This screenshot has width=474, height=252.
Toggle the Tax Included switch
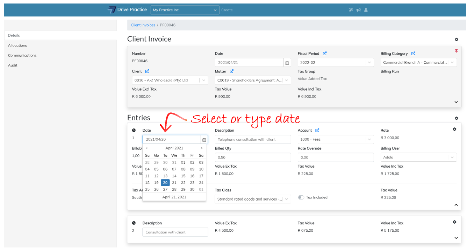coord(301,197)
